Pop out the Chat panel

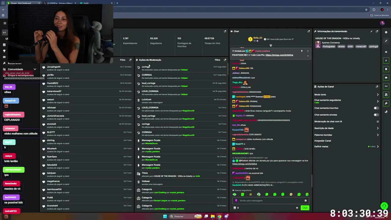click(x=309, y=31)
